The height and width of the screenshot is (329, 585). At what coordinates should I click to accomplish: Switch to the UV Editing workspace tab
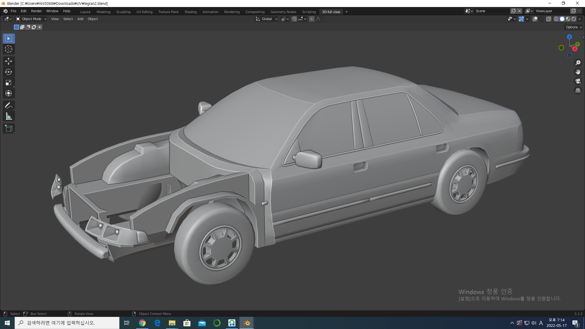[x=144, y=12]
